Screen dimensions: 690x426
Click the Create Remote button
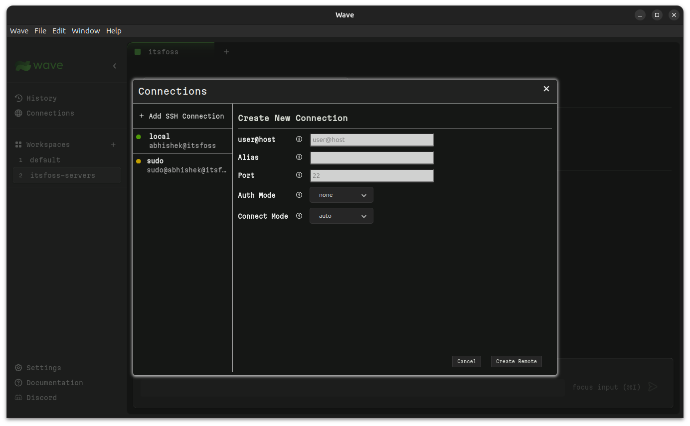tap(516, 361)
